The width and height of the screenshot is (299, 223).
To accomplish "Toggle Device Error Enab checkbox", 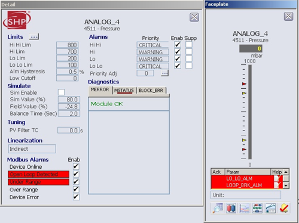I will point(76,197).
